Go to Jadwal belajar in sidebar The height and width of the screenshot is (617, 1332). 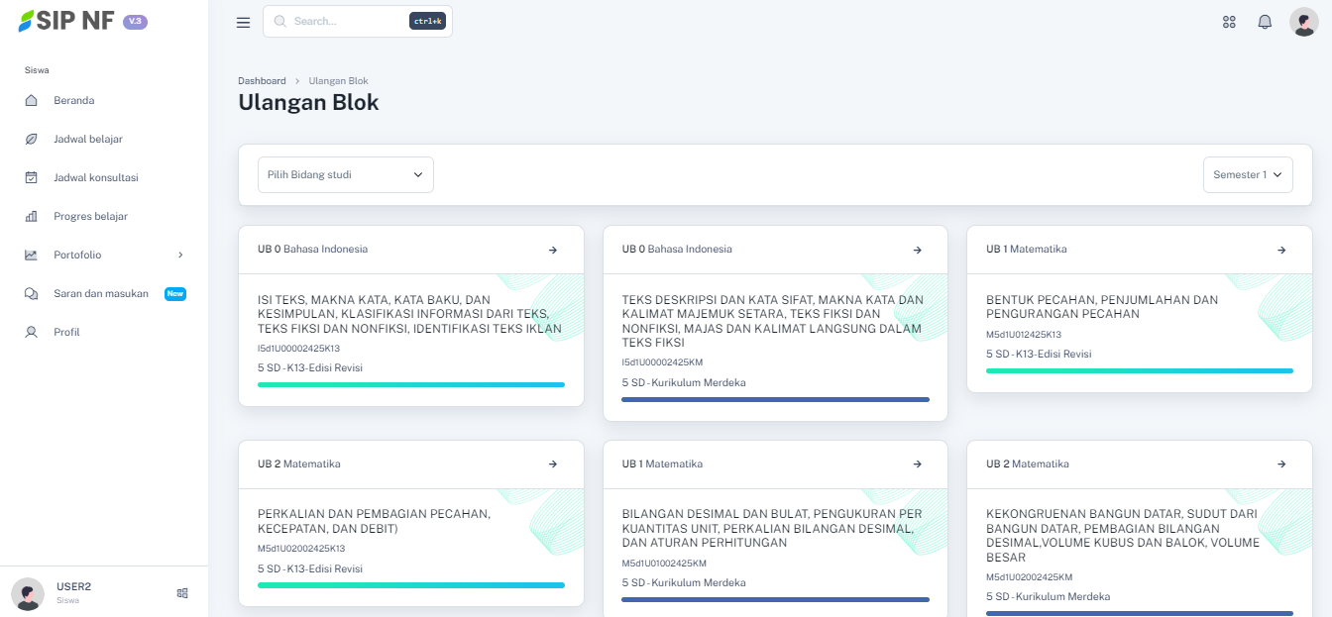(88, 139)
